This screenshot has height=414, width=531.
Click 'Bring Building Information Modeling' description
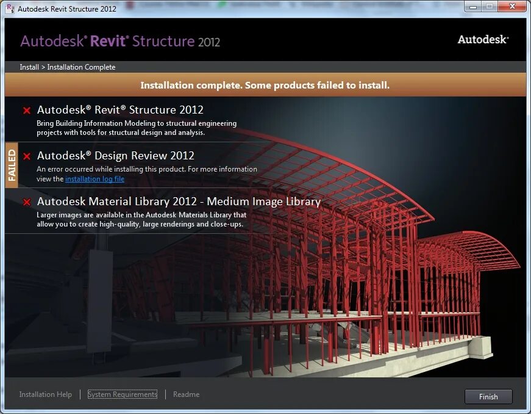(x=137, y=128)
